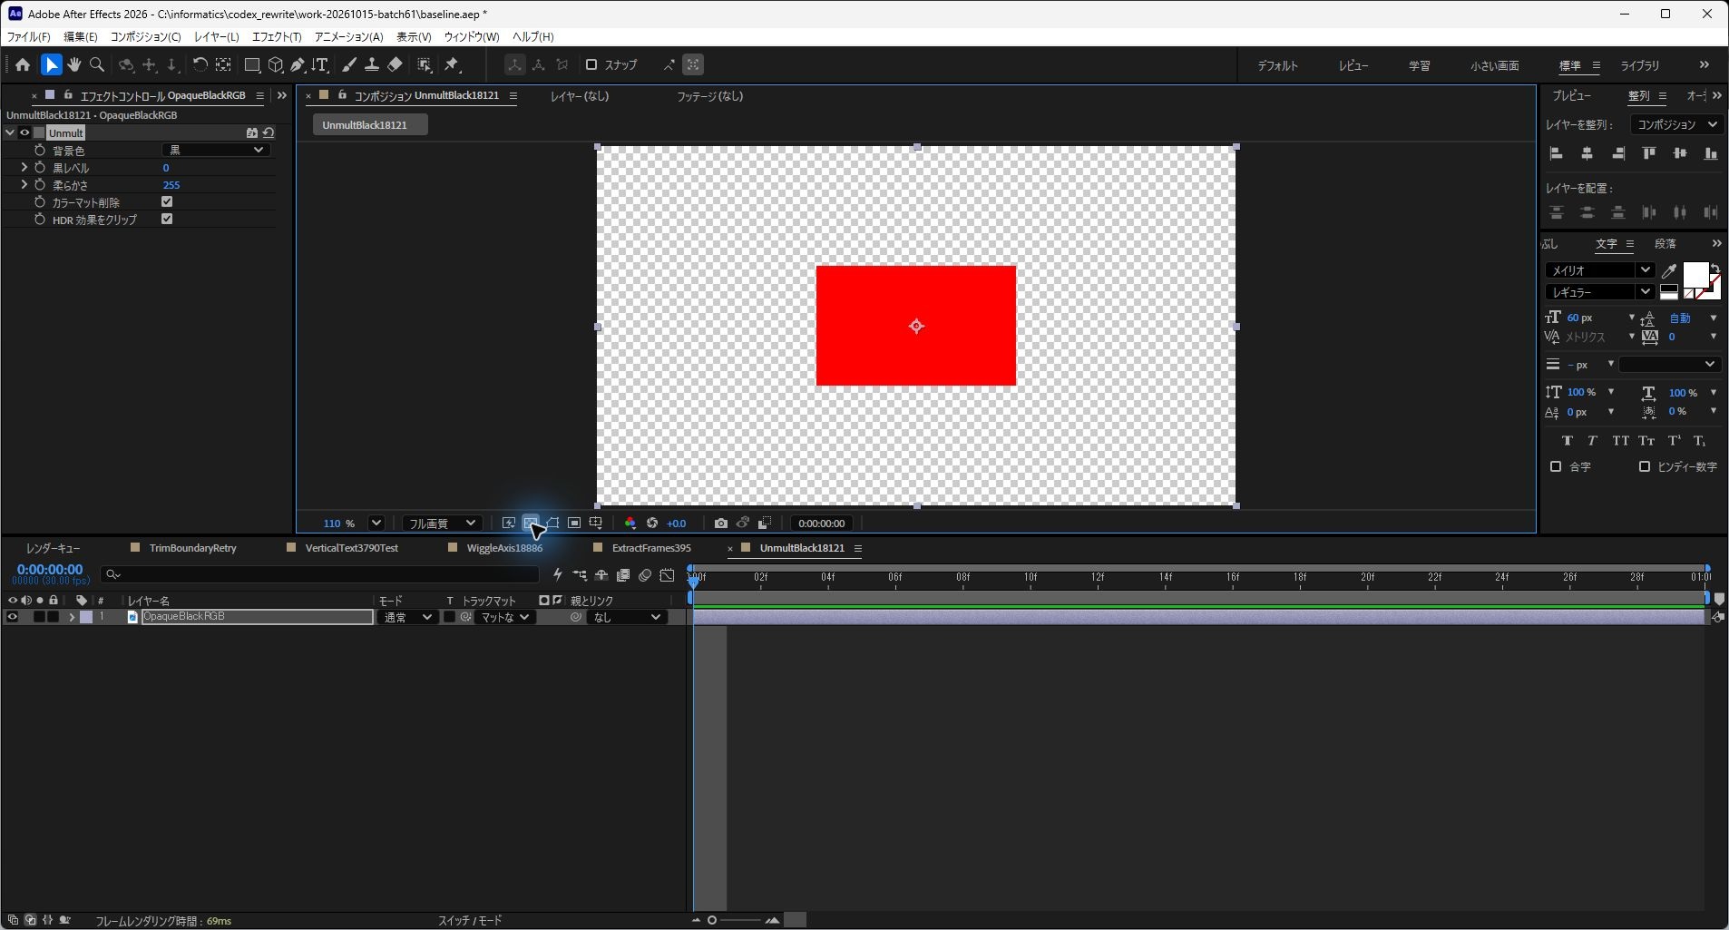Switch to ExtractFrames395 timeline tab
Viewport: 1729px width, 930px height.
tap(651, 548)
